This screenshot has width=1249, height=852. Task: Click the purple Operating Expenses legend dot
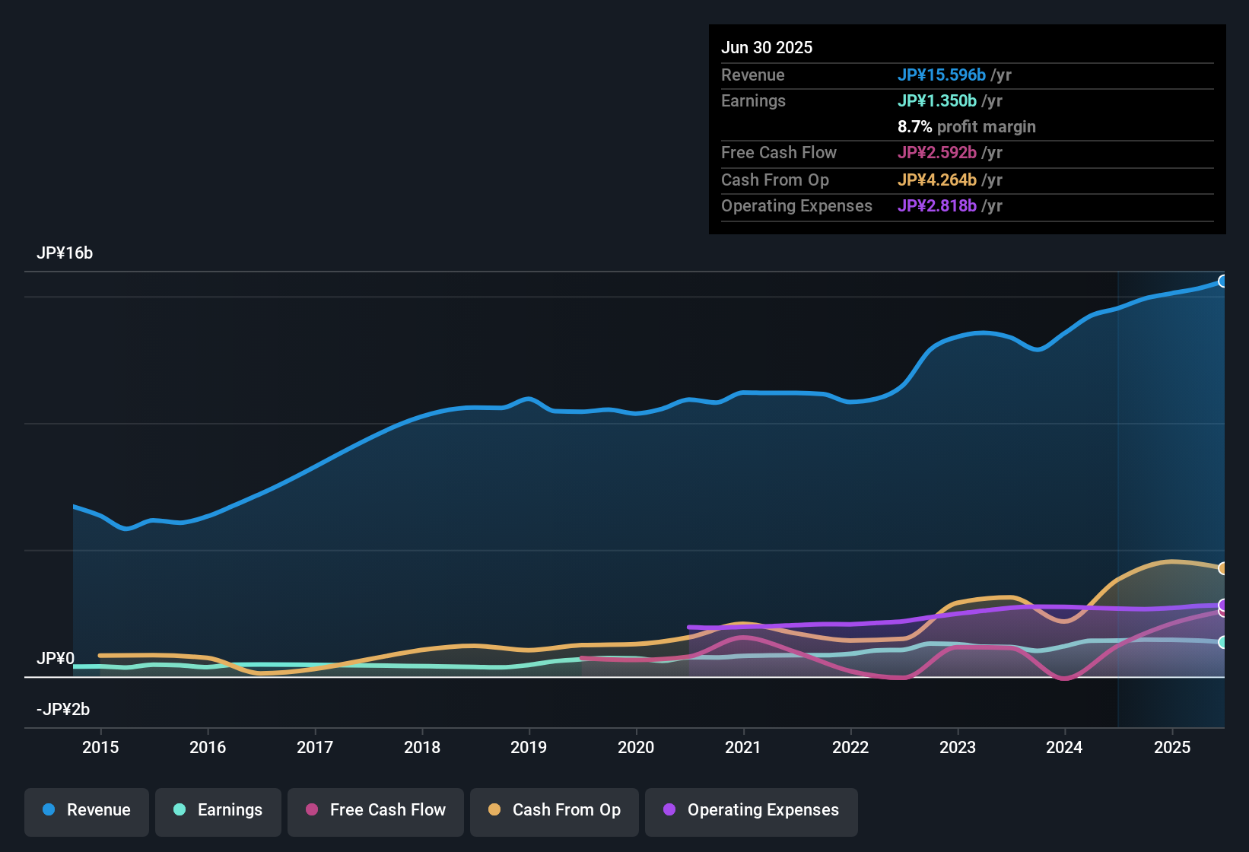click(x=669, y=810)
